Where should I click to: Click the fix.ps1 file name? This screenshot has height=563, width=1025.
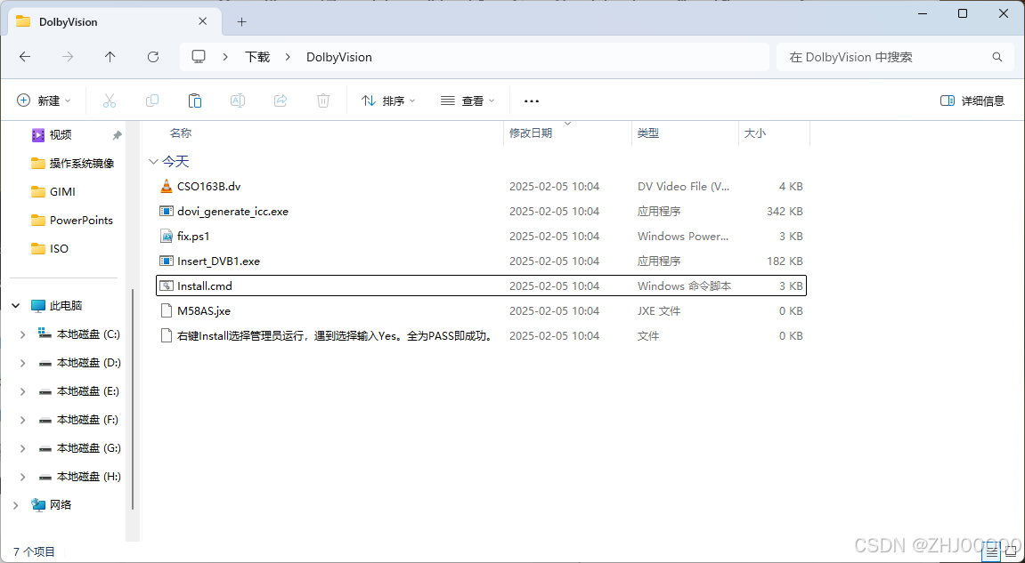[x=193, y=237]
